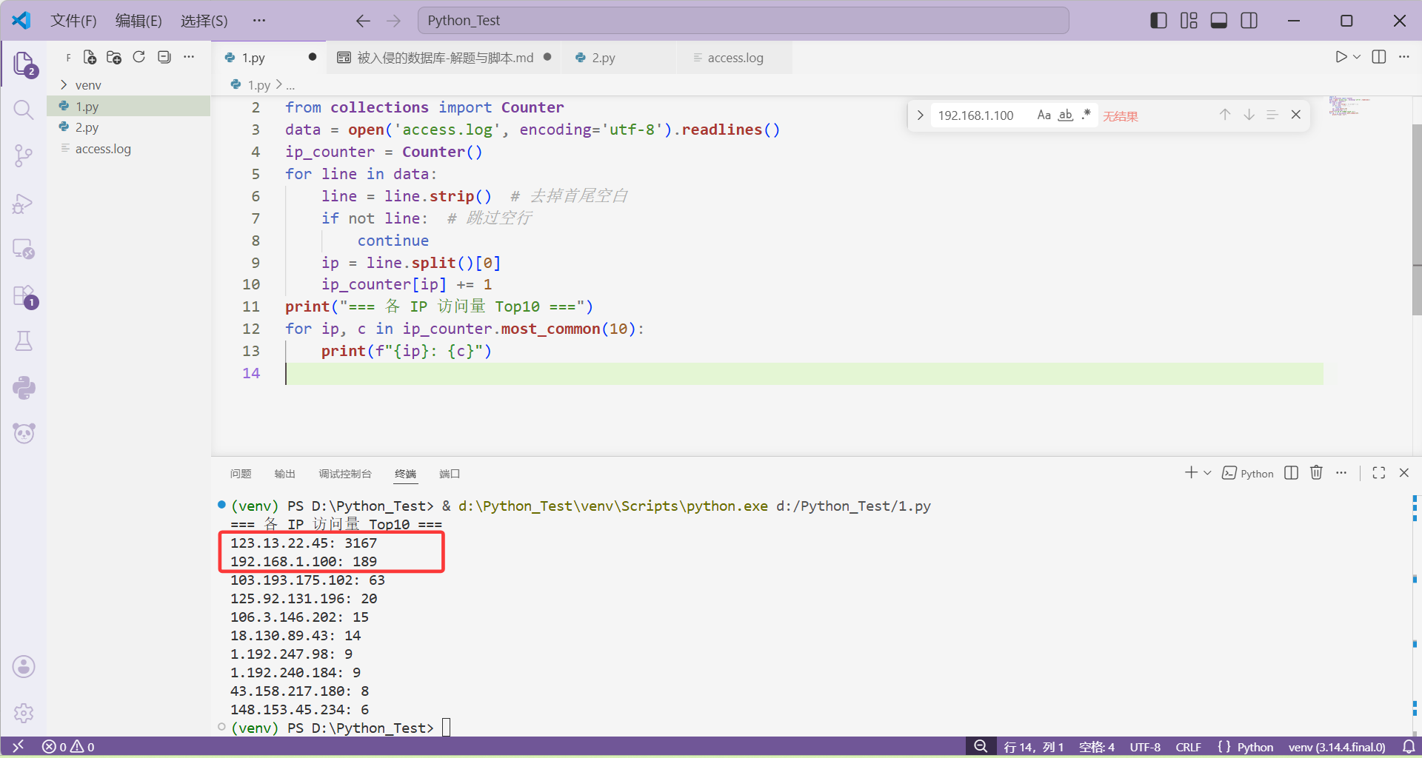Open the Python environments view
Viewport: 1422px width, 758px height.
(x=24, y=388)
